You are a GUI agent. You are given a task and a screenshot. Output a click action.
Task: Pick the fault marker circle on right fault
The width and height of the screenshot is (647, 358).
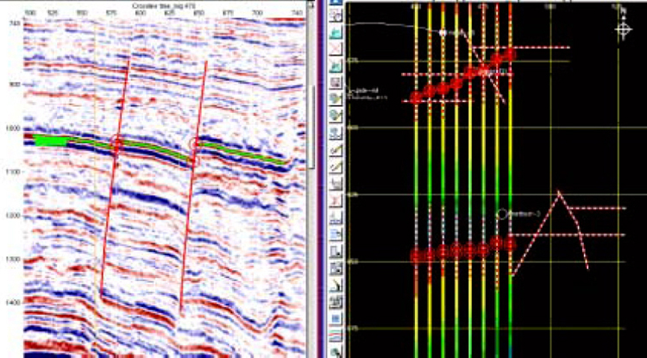click(196, 143)
